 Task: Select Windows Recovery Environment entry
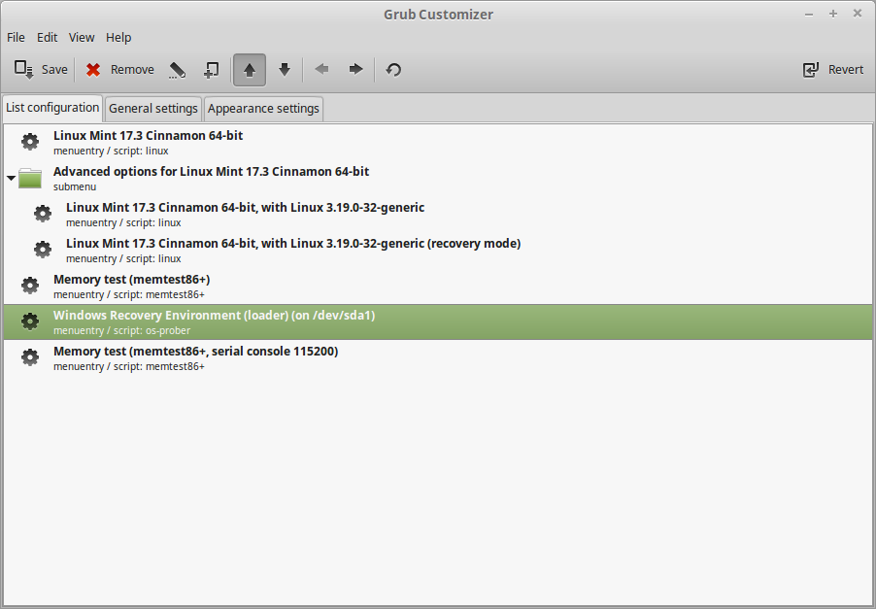tap(438, 321)
